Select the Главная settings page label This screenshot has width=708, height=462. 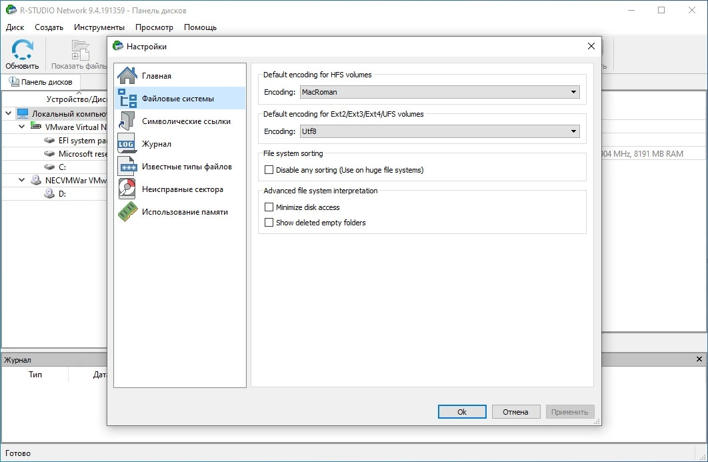156,75
